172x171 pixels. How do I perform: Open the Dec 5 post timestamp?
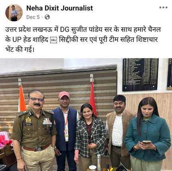tap(33, 17)
